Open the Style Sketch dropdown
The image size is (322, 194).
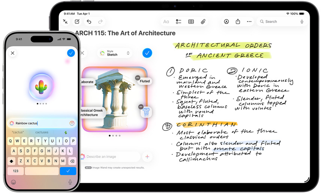(x=115, y=53)
